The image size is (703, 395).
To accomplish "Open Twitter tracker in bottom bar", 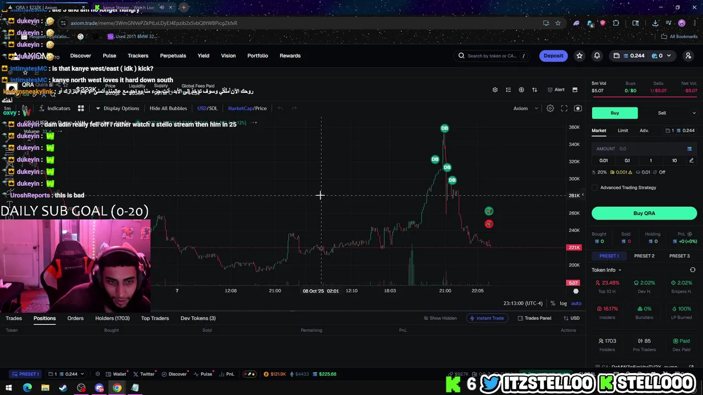I will (144, 374).
